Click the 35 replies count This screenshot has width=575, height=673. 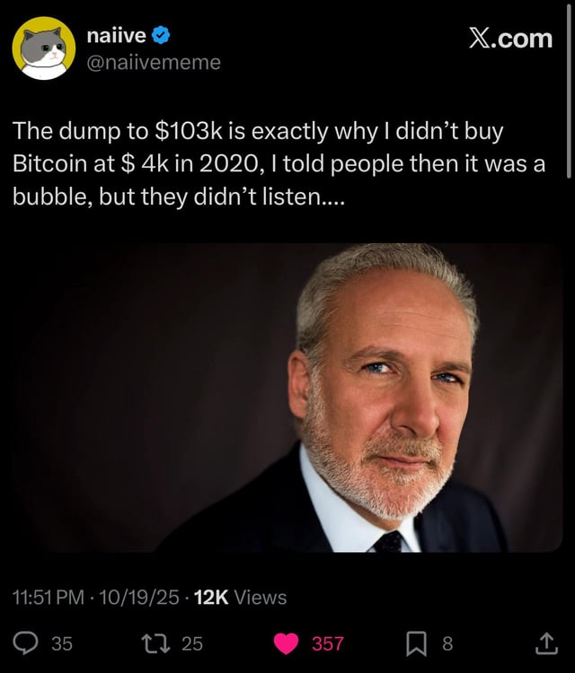62,643
